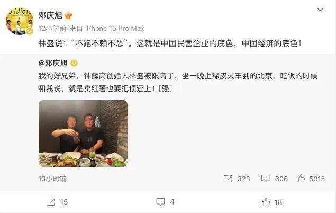Screen dimensions: 336x213
Task: Click the crown membership badge beside username
Action: click(x=68, y=15)
